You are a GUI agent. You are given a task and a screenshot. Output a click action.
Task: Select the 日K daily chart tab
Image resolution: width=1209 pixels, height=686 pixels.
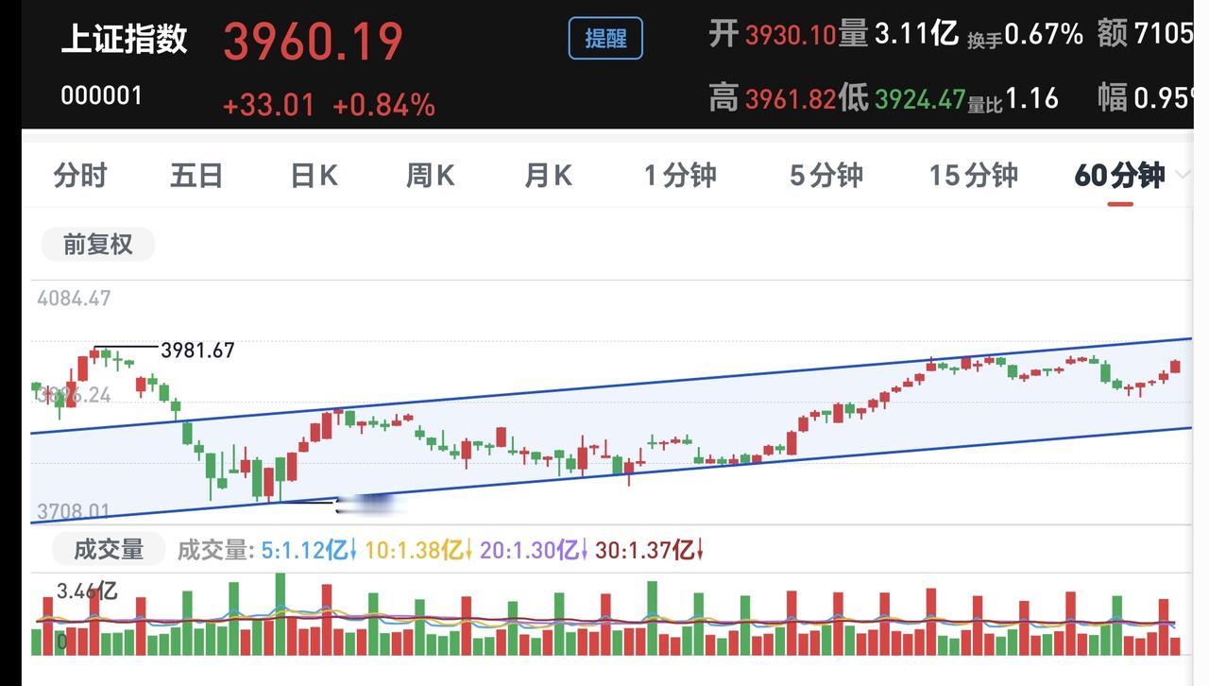click(315, 176)
